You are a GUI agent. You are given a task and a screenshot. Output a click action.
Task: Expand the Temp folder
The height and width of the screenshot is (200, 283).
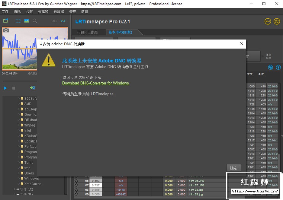[19, 163]
